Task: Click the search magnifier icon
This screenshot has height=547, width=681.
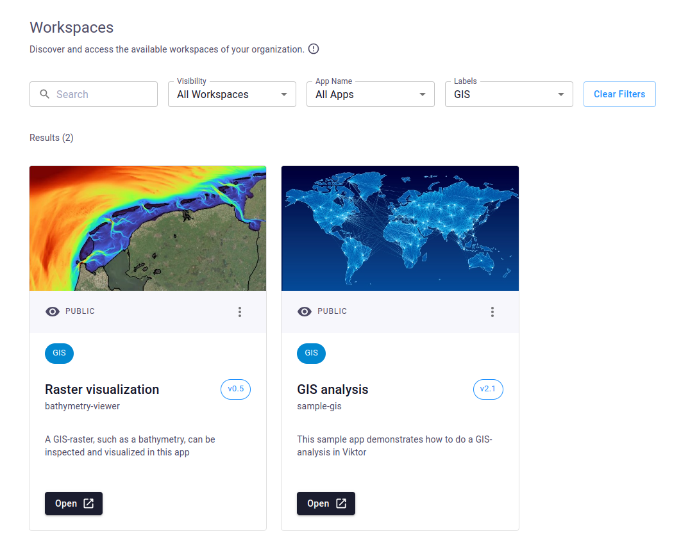Action: [44, 94]
